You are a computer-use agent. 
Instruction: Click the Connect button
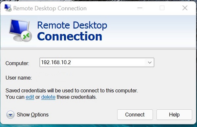(135, 115)
